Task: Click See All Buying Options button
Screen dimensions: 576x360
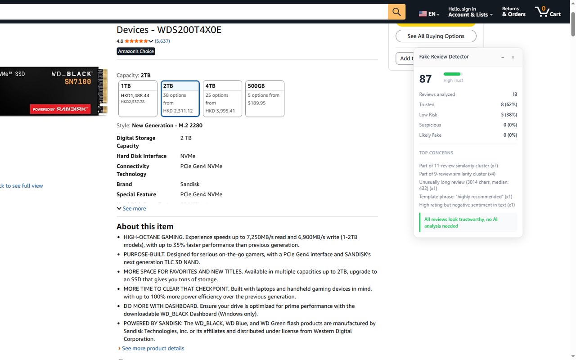Action: [x=436, y=36]
